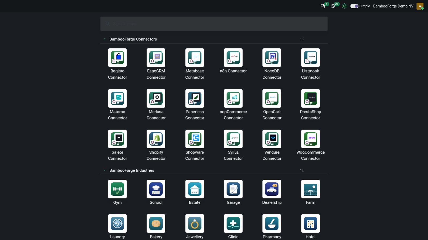The image size is (428, 240).
Task: Launch the Listmonk Connector app
Action: click(311, 58)
